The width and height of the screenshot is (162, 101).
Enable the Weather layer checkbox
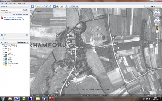click(4, 59)
